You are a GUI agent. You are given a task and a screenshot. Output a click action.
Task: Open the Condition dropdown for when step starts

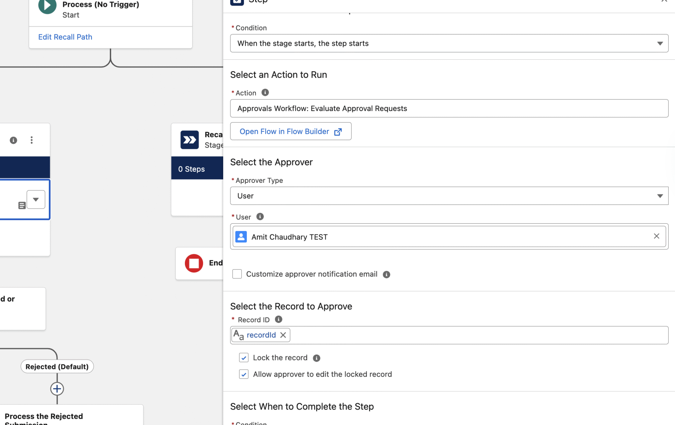pyautogui.click(x=660, y=43)
